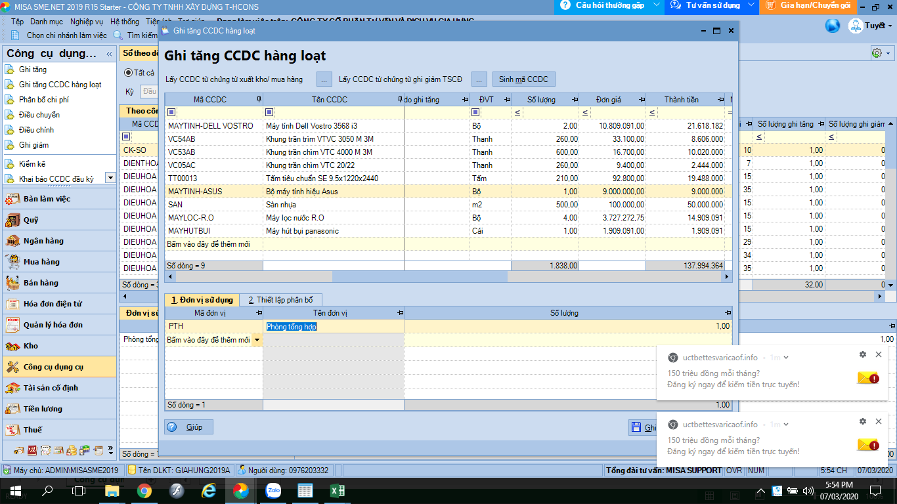Expand more module shortcuts at sidebar bottom
897x504 pixels.
coord(110,451)
